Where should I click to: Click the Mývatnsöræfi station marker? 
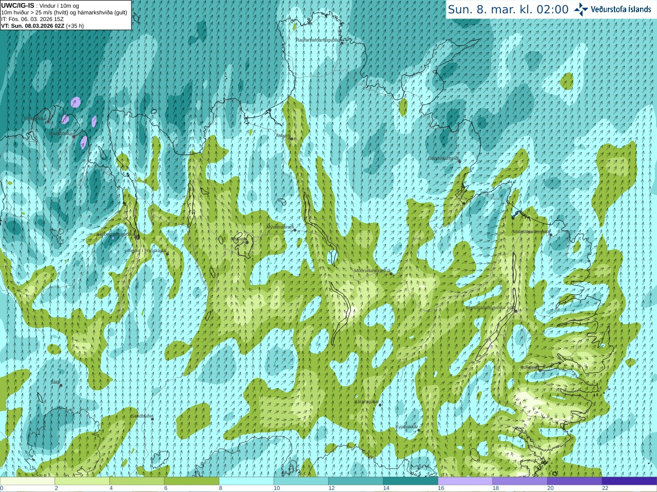tap(295, 230)
